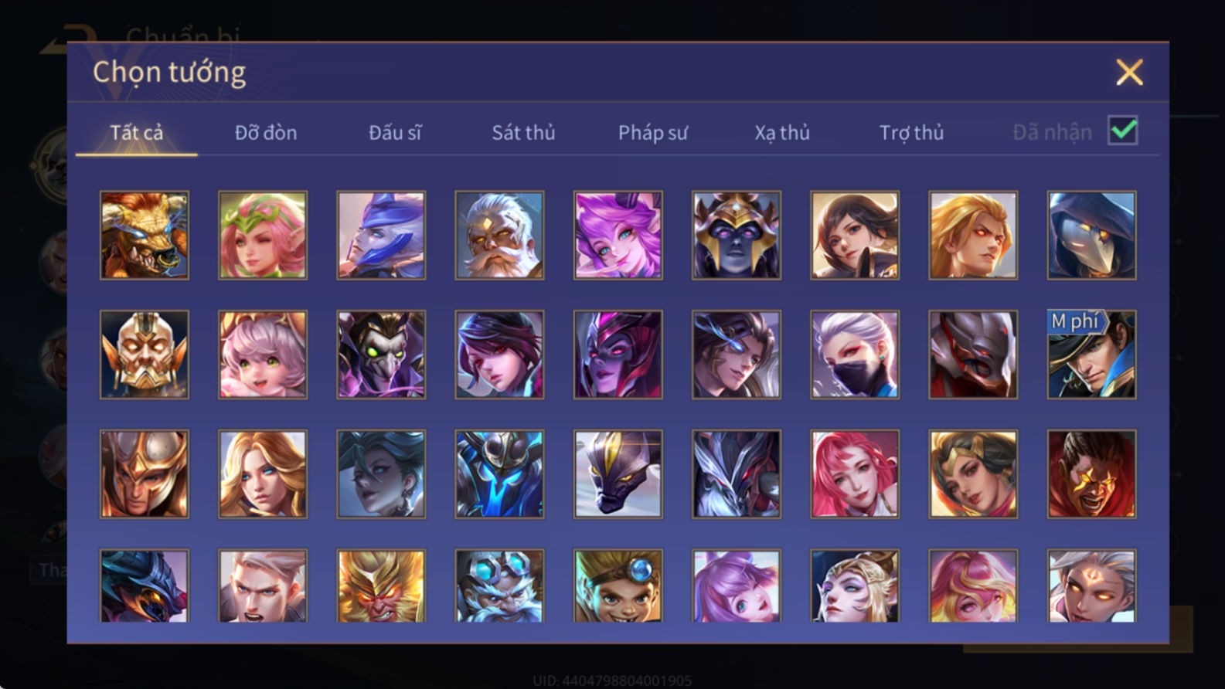Pick the black panther hero portrait
Viewport: 1225px width, 689px height.
618,474
